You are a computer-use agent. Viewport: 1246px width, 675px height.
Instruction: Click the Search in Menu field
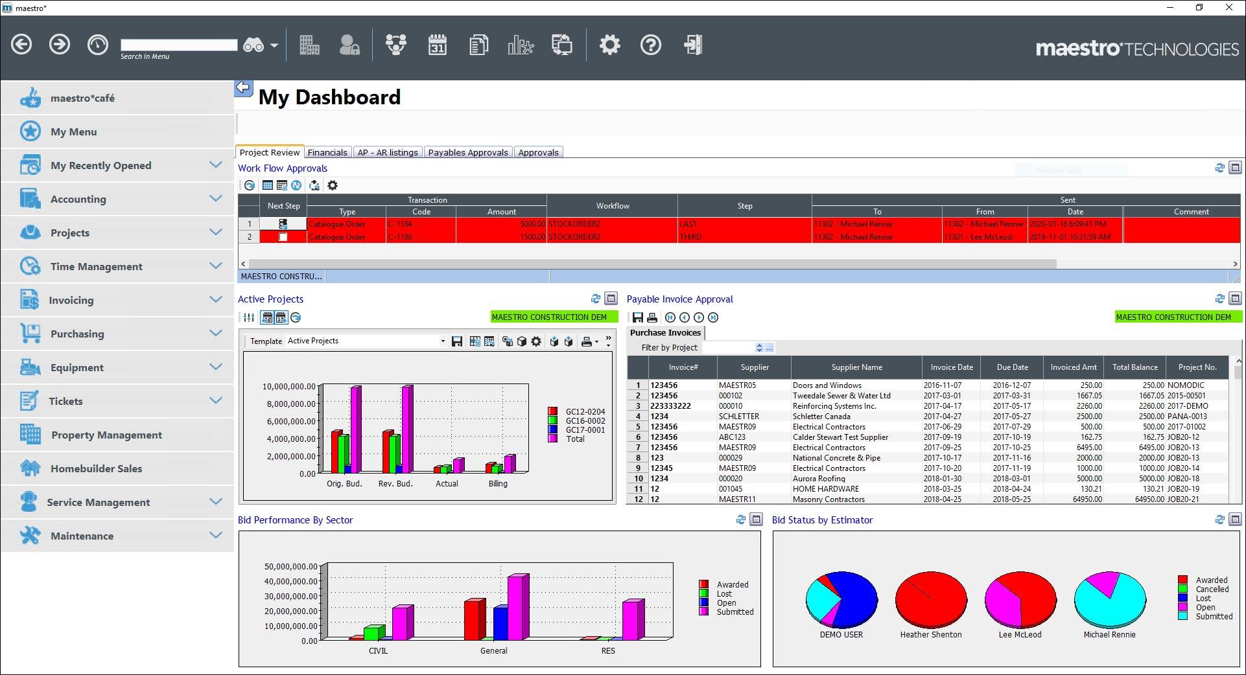pyautogui.click(x=179, y=45)
